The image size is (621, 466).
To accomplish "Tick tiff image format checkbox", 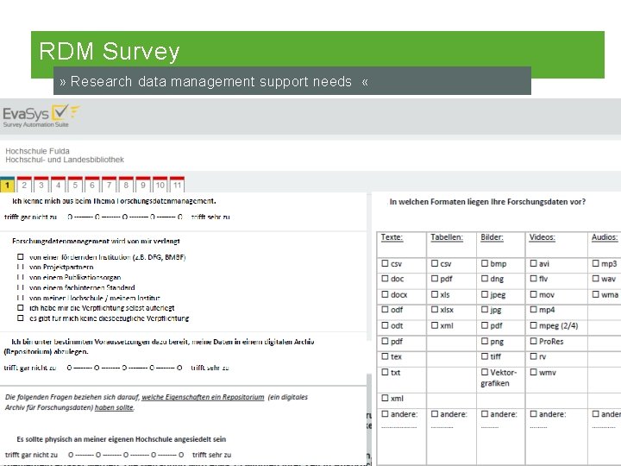I will pyautogui.click(x=485, y=356).
